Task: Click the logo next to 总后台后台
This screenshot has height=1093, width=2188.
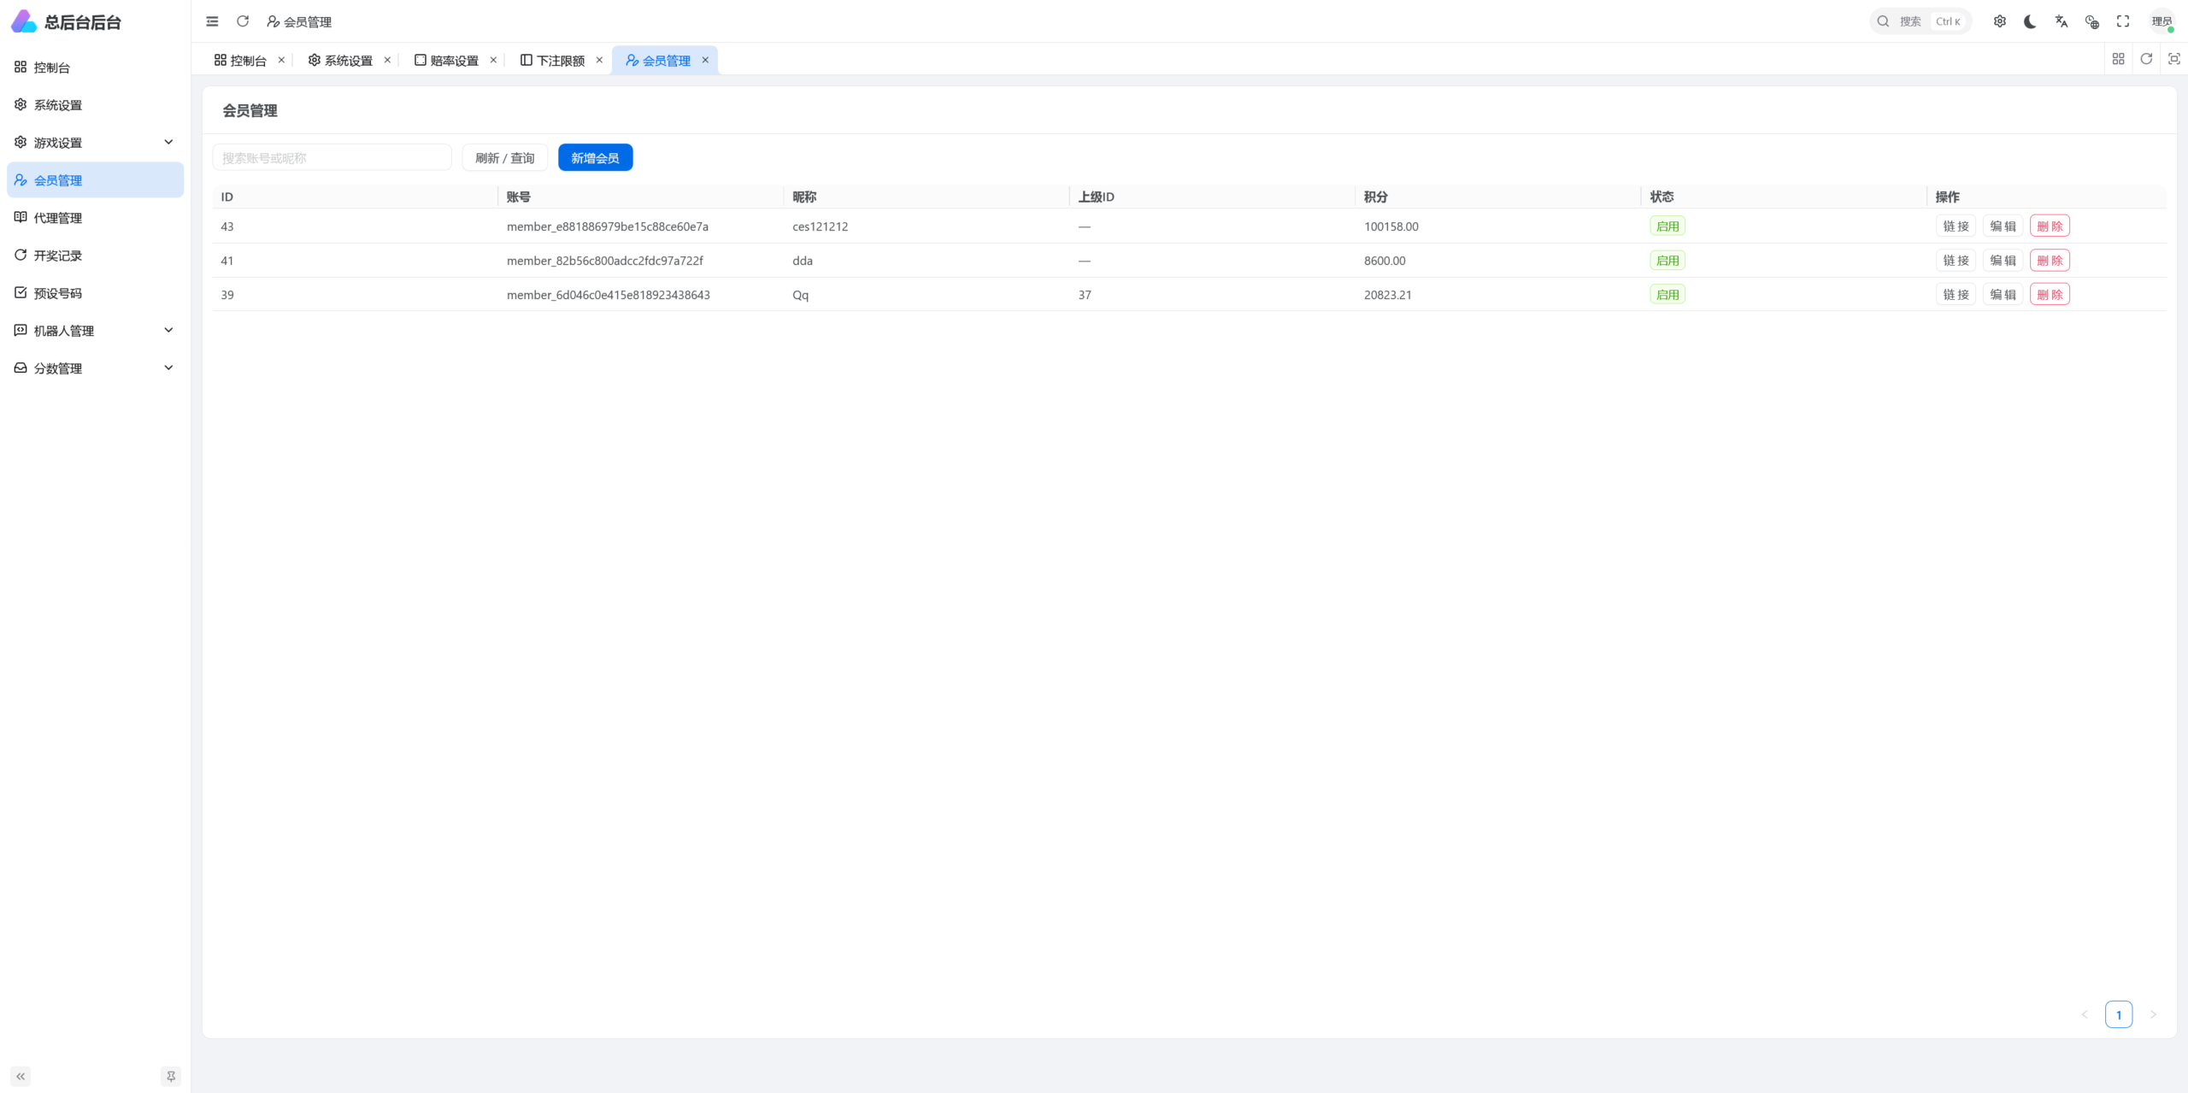Action: pyautogui.click(x=24, y=21)
